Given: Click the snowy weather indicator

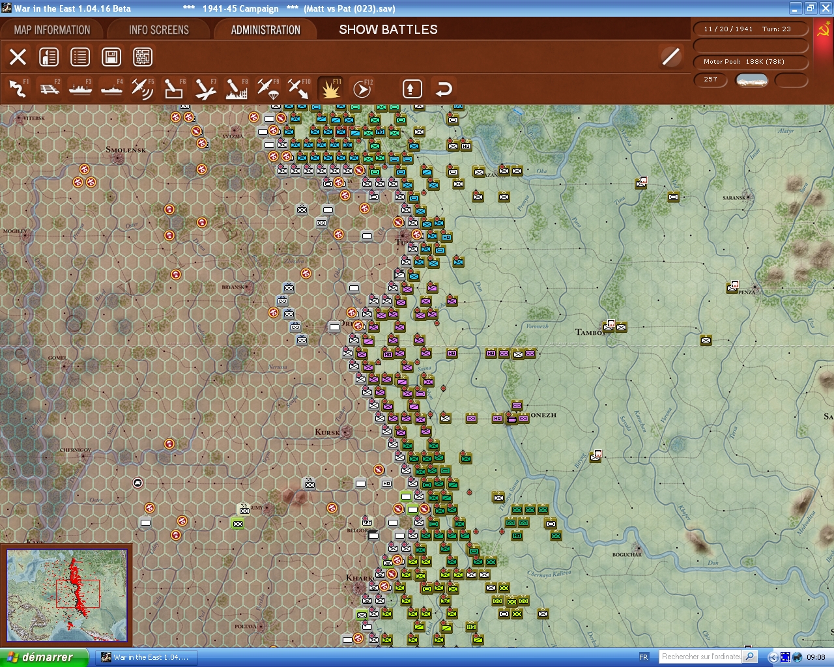Looking at the screenshot, I should [x=751, y=80].
